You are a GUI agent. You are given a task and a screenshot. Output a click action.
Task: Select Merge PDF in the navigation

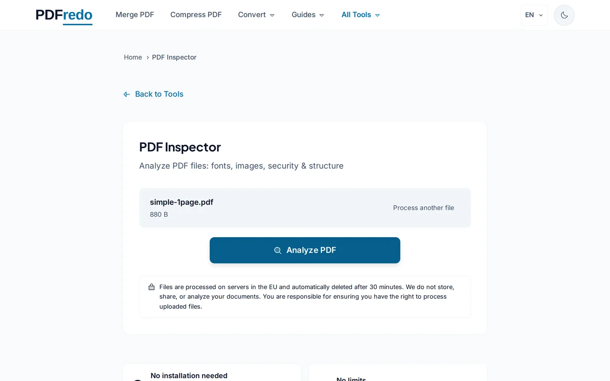[135, 15]
